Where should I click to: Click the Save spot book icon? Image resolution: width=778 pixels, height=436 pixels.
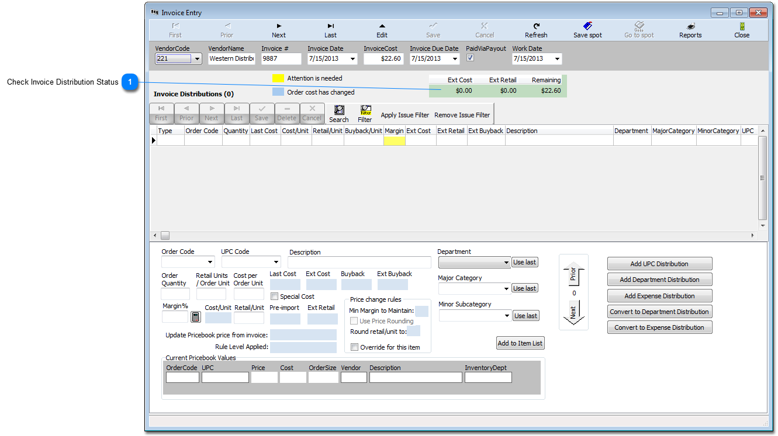tap(587, 26)
